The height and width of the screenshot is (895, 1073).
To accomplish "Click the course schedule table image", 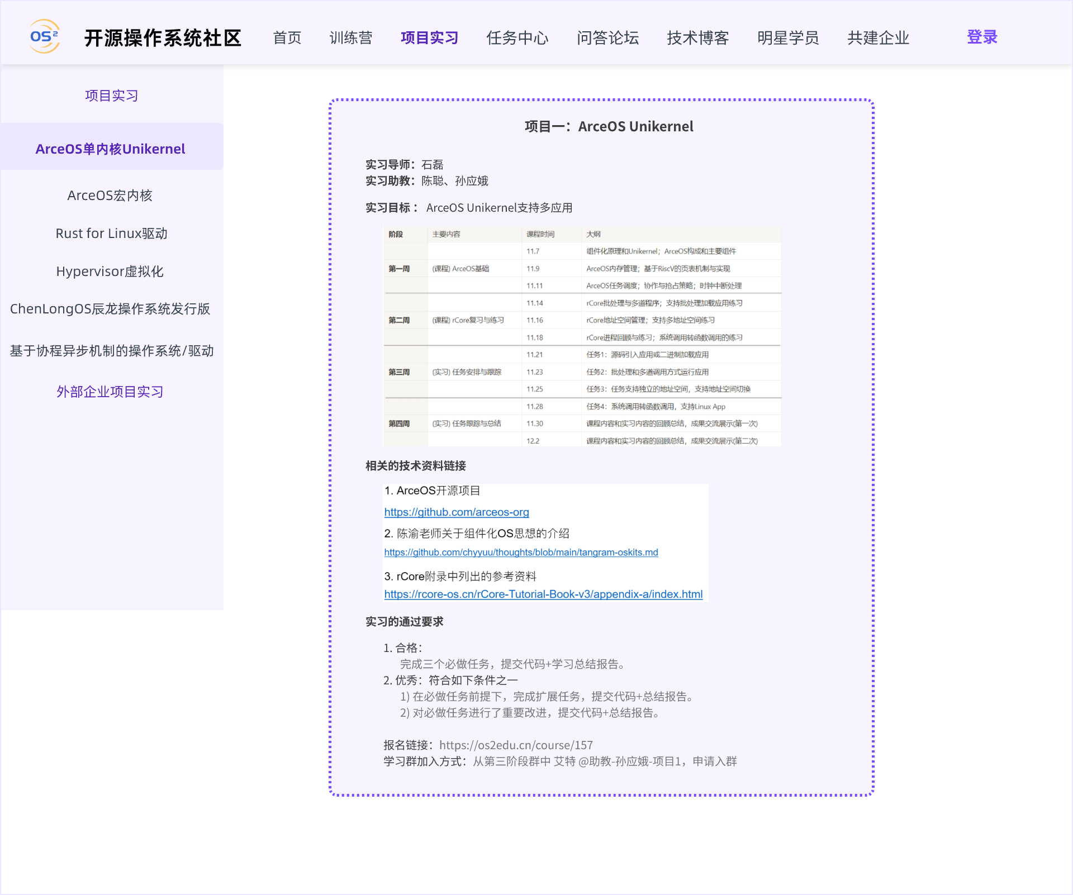I will 582,336.
